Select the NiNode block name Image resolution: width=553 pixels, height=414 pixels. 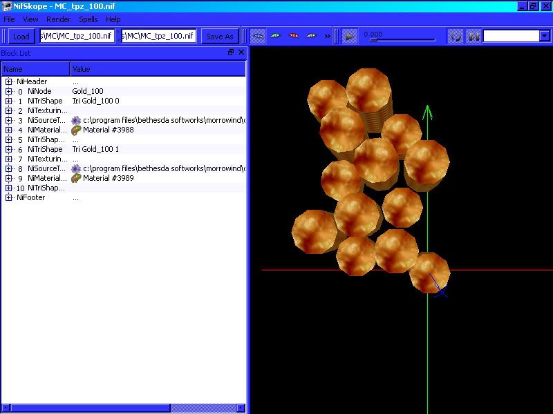[39, 91]
